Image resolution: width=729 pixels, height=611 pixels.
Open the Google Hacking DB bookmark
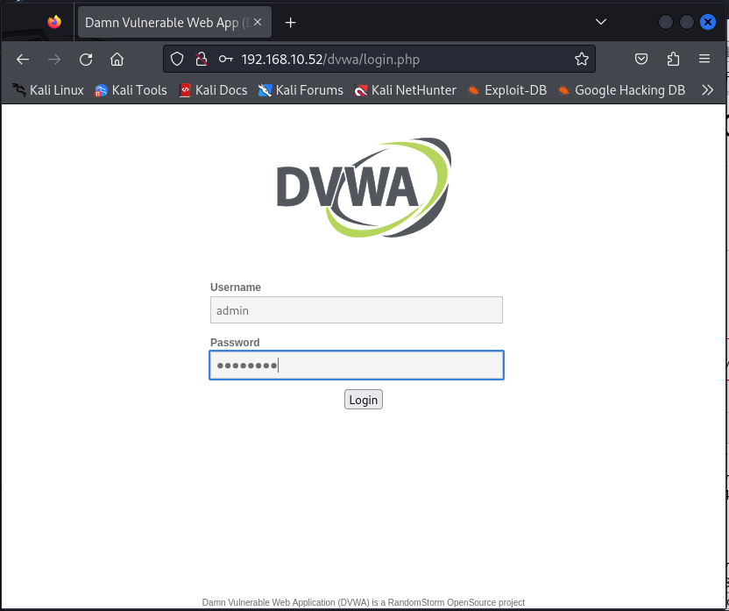(621, 89)
